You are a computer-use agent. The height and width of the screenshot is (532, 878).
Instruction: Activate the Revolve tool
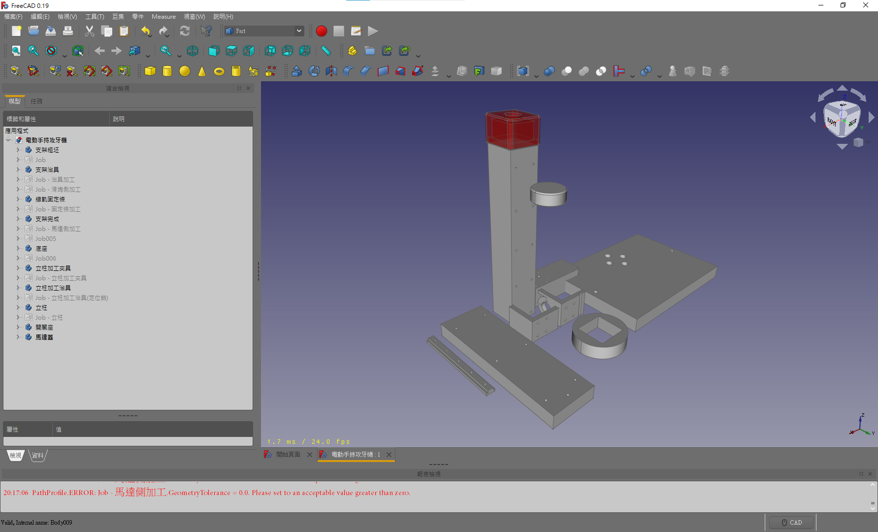click(x=314, y=71)
